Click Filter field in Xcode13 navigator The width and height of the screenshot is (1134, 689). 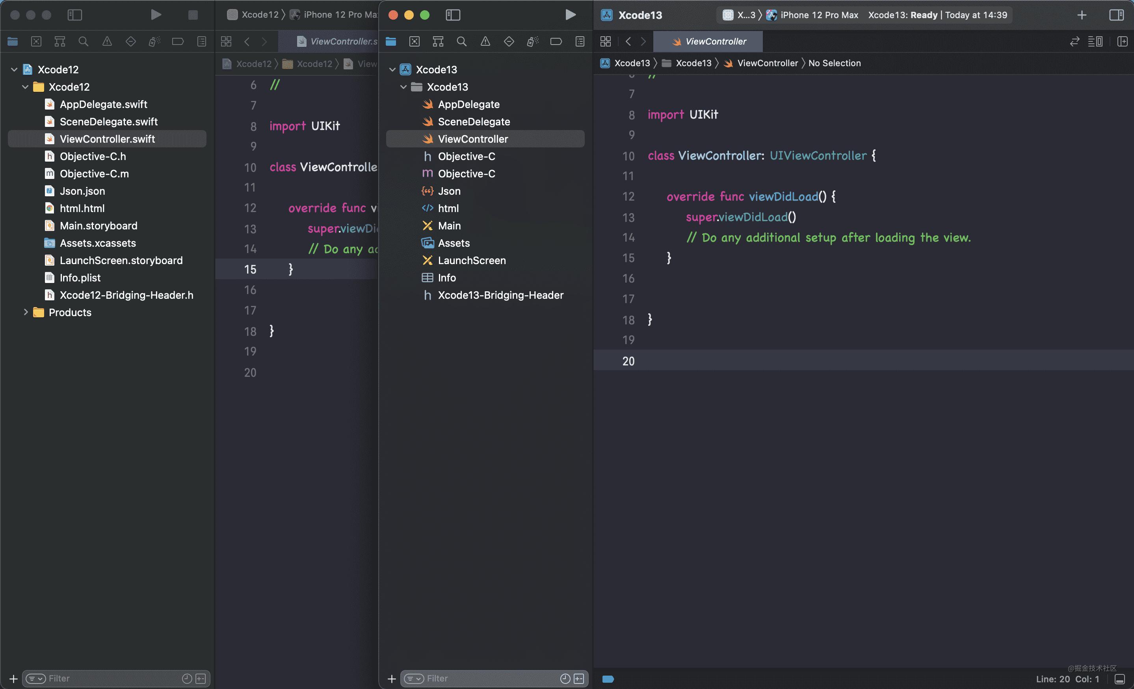pyautogui.click(x=494, y=678)
